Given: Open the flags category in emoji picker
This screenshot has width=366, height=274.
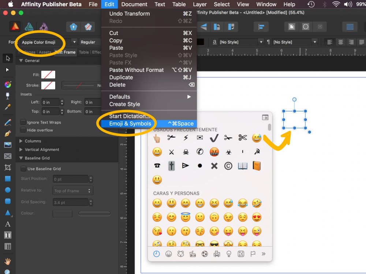Looking at the screenshot, I should (x=252, y=253).
